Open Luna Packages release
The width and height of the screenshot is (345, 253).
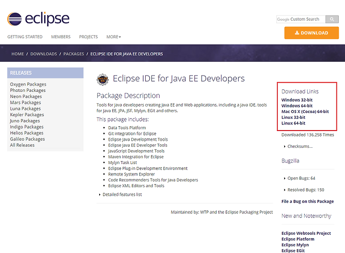tap(25, 109)
